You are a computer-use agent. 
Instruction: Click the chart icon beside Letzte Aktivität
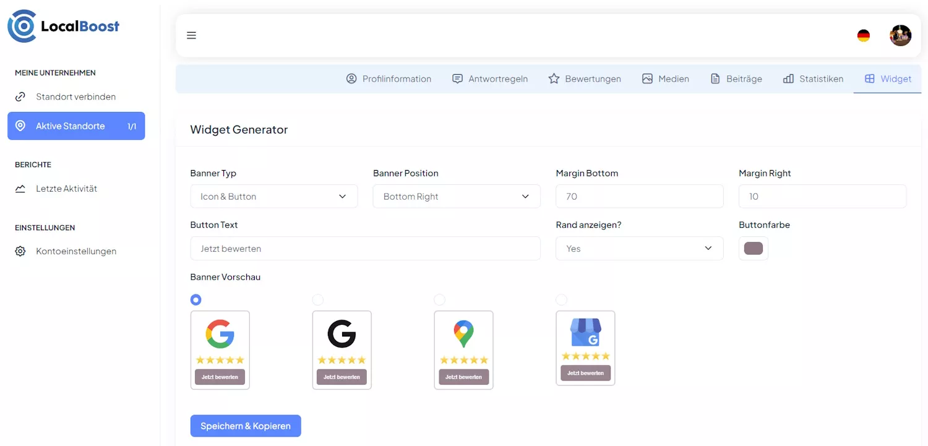tap(20, 189)
